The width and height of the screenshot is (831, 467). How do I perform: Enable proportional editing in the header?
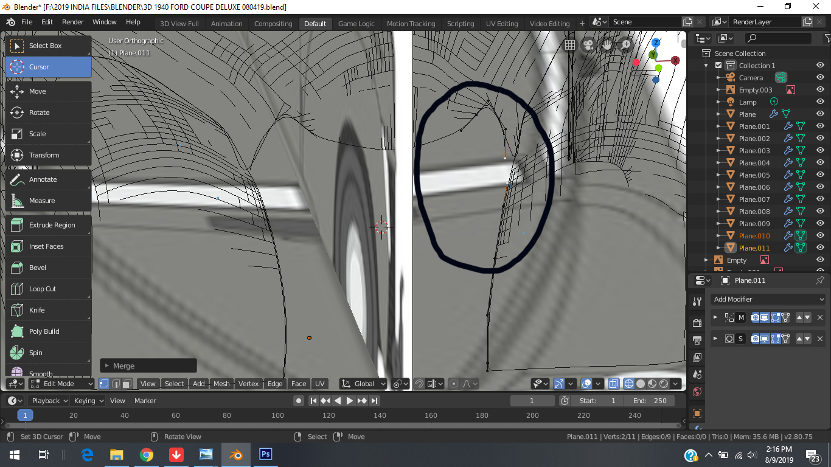point(454,384)
